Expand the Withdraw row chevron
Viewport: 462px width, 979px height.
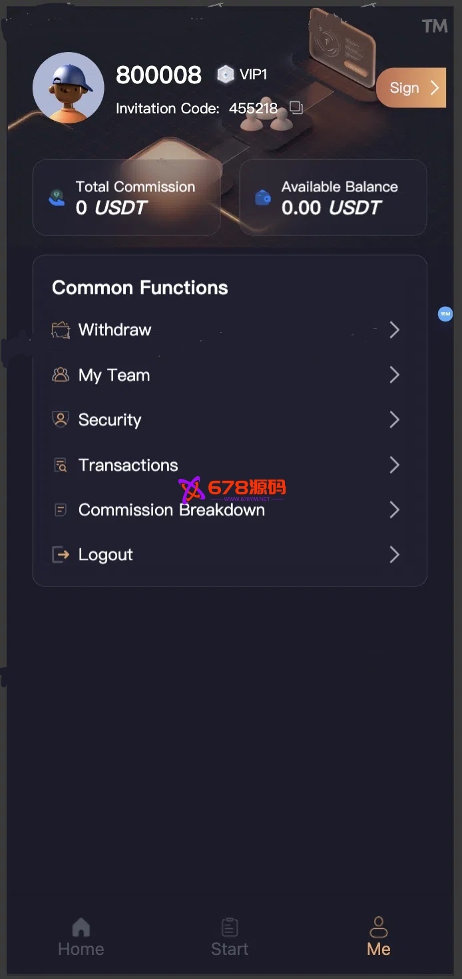click(x=394, y=330)
